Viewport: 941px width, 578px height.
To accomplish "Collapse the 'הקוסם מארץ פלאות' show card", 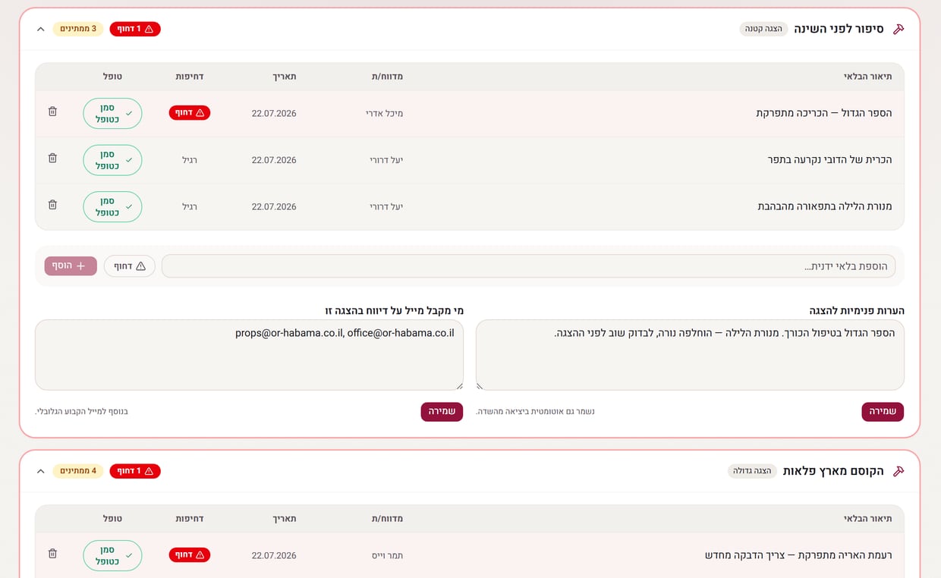I will click(x=41, y=471).
